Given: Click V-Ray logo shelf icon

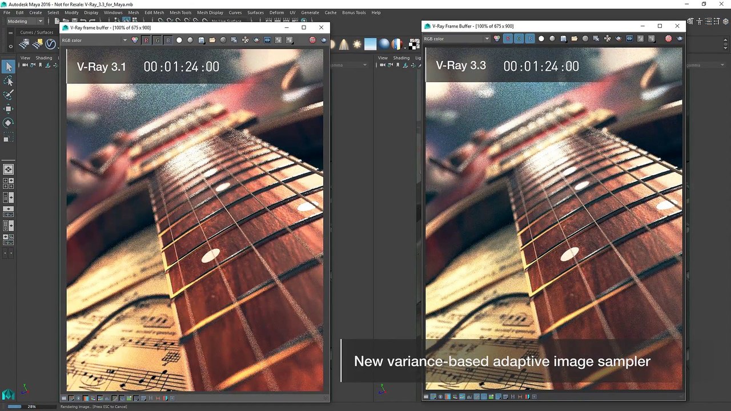Looking at the screenshot, I should pos(51,44).
